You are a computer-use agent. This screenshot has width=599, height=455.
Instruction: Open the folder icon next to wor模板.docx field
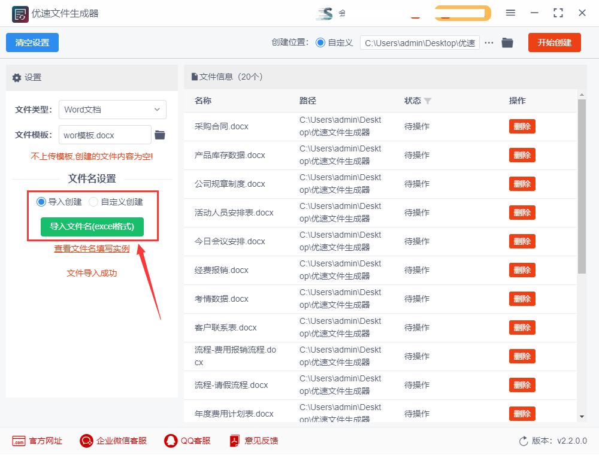[159, 135]
